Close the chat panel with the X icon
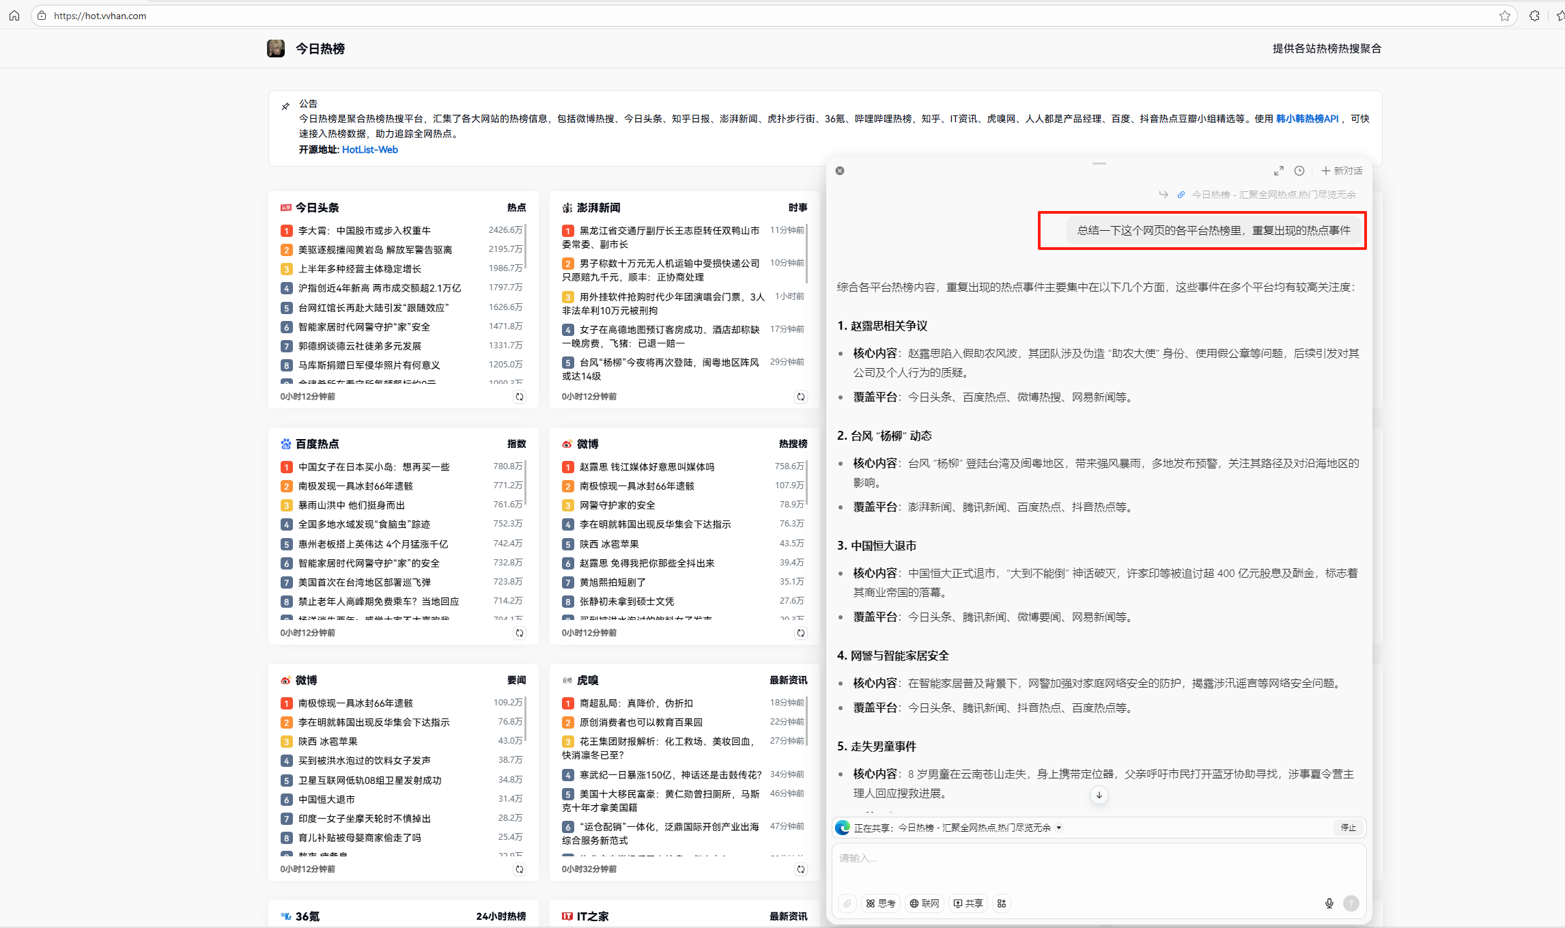The width and height of the screenshot is (1565, 928). click(840, 171)
